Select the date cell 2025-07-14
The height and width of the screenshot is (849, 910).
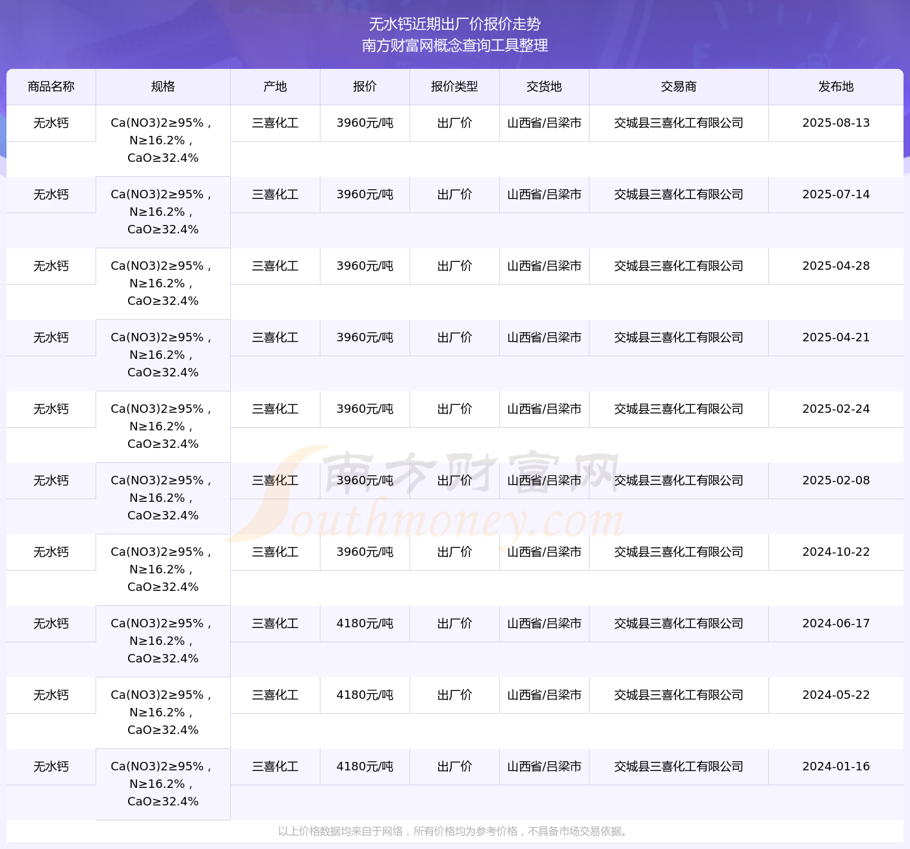pyautogui.click(x=836, y=194)
